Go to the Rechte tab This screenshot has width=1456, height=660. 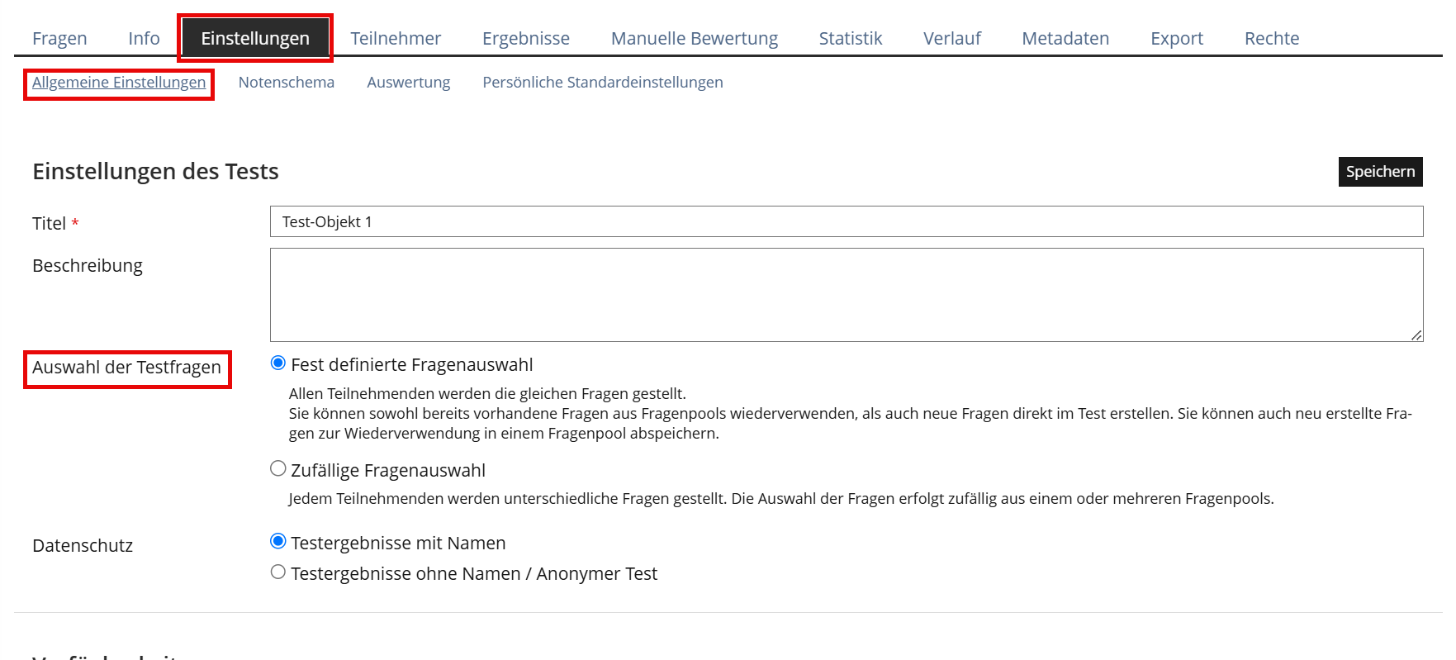[x=1271, y=39]
